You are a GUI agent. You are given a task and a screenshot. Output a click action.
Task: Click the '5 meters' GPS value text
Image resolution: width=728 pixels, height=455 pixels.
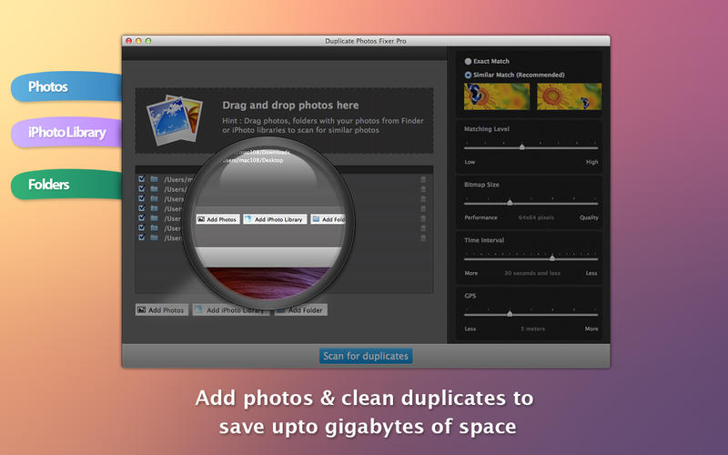tap(532, 329)
